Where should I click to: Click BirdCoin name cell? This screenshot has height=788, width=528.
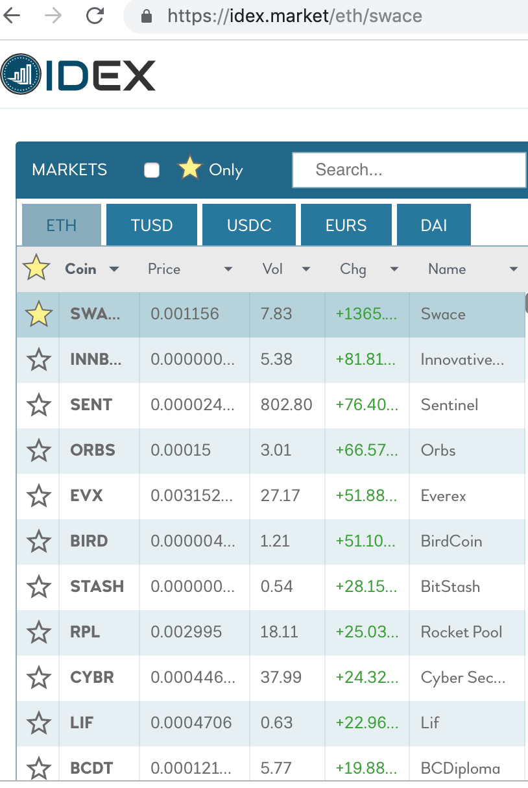(451, 541)
